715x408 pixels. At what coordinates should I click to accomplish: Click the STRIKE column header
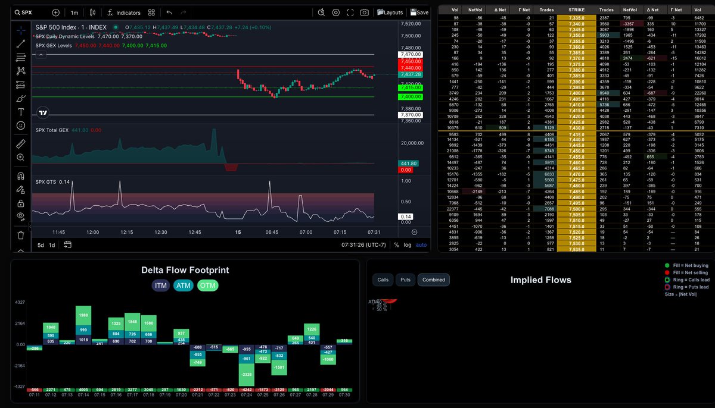[577, 10]
